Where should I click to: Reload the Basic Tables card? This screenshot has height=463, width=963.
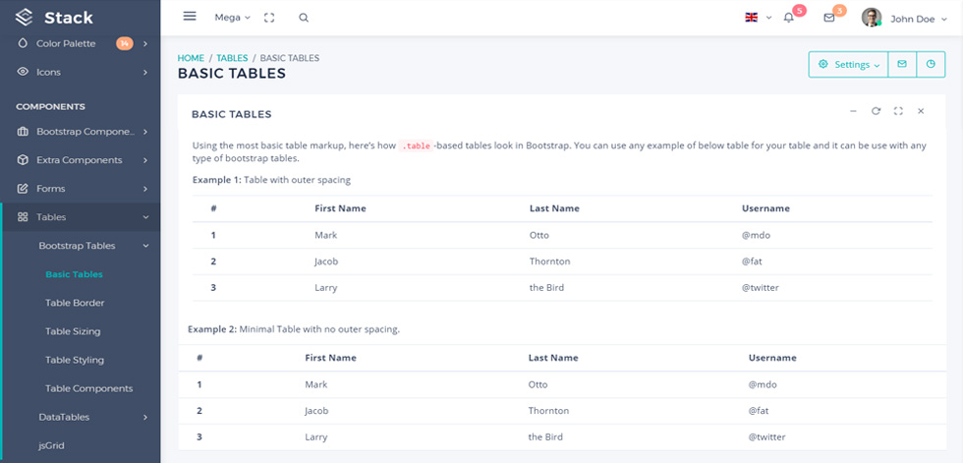(x=876, y=111)
